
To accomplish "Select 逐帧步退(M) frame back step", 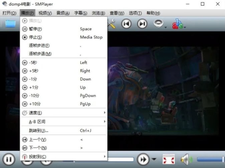I will click(63, 54).
